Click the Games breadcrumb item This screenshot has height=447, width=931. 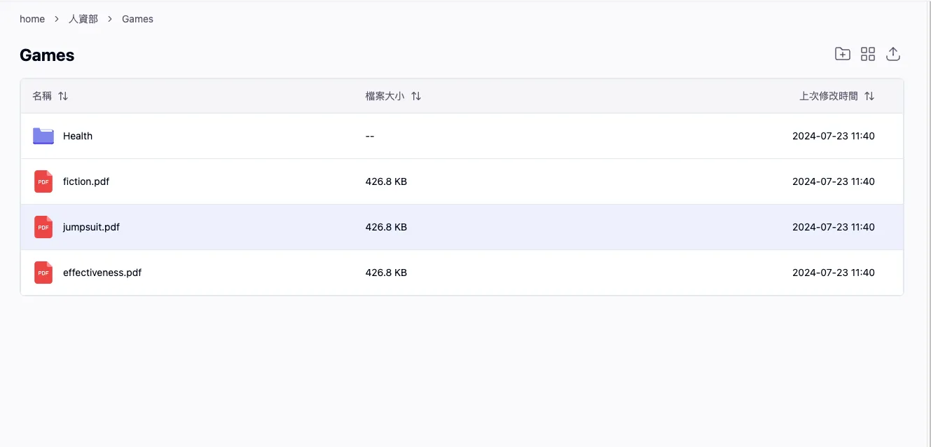[x=137, y=19]
